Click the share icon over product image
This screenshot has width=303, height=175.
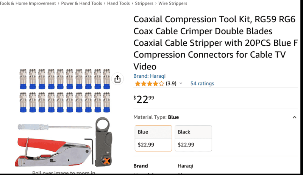click(117, 79)
